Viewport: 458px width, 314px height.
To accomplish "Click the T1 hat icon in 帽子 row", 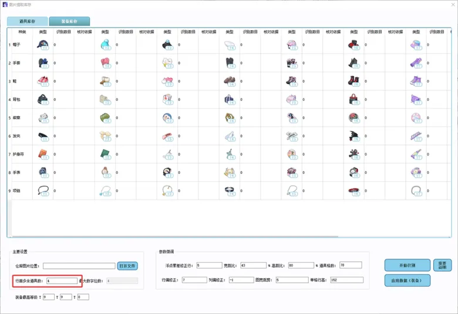I will coord(43,45).
